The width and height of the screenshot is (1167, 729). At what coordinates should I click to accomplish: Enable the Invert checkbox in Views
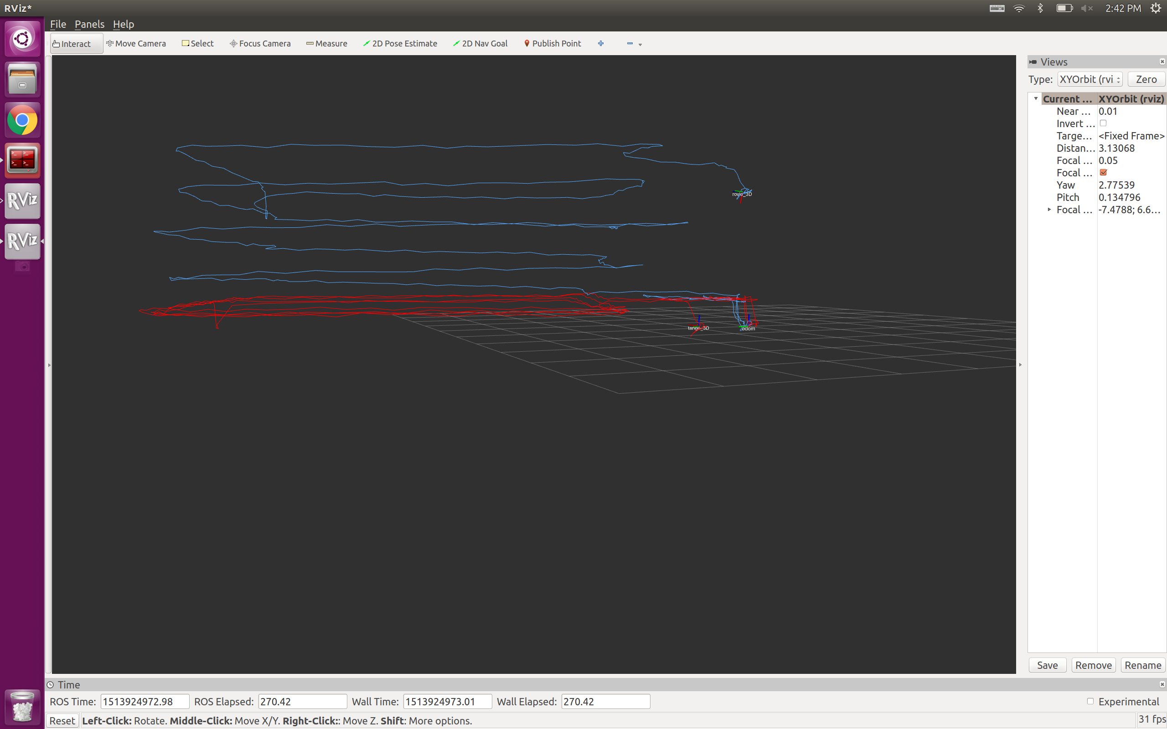[1104, 123]
